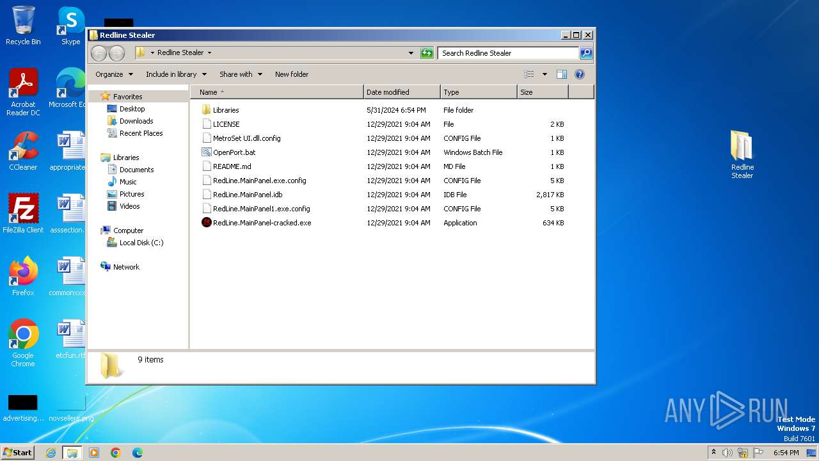Screen dimensions: 819x461
Task: Launch Skype from the desktop
Action: coord(71,26)
